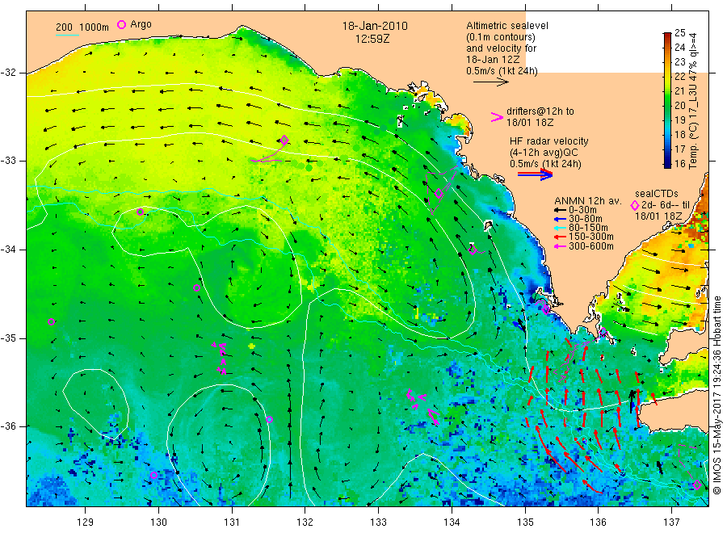
Task: Click the Argo float marker near 130.5E, -34.4
Action: [x=196, y=287]
